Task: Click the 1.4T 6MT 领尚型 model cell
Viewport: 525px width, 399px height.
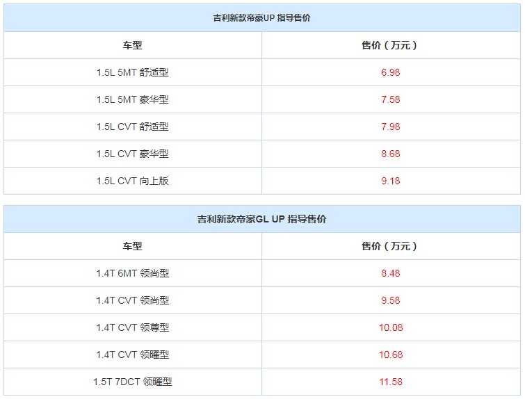Action: pyautogui.click(x=132, y=273)
